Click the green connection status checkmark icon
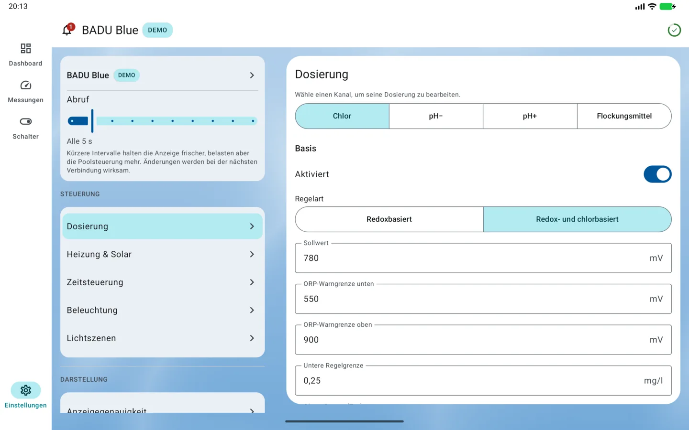 [674, 30]
